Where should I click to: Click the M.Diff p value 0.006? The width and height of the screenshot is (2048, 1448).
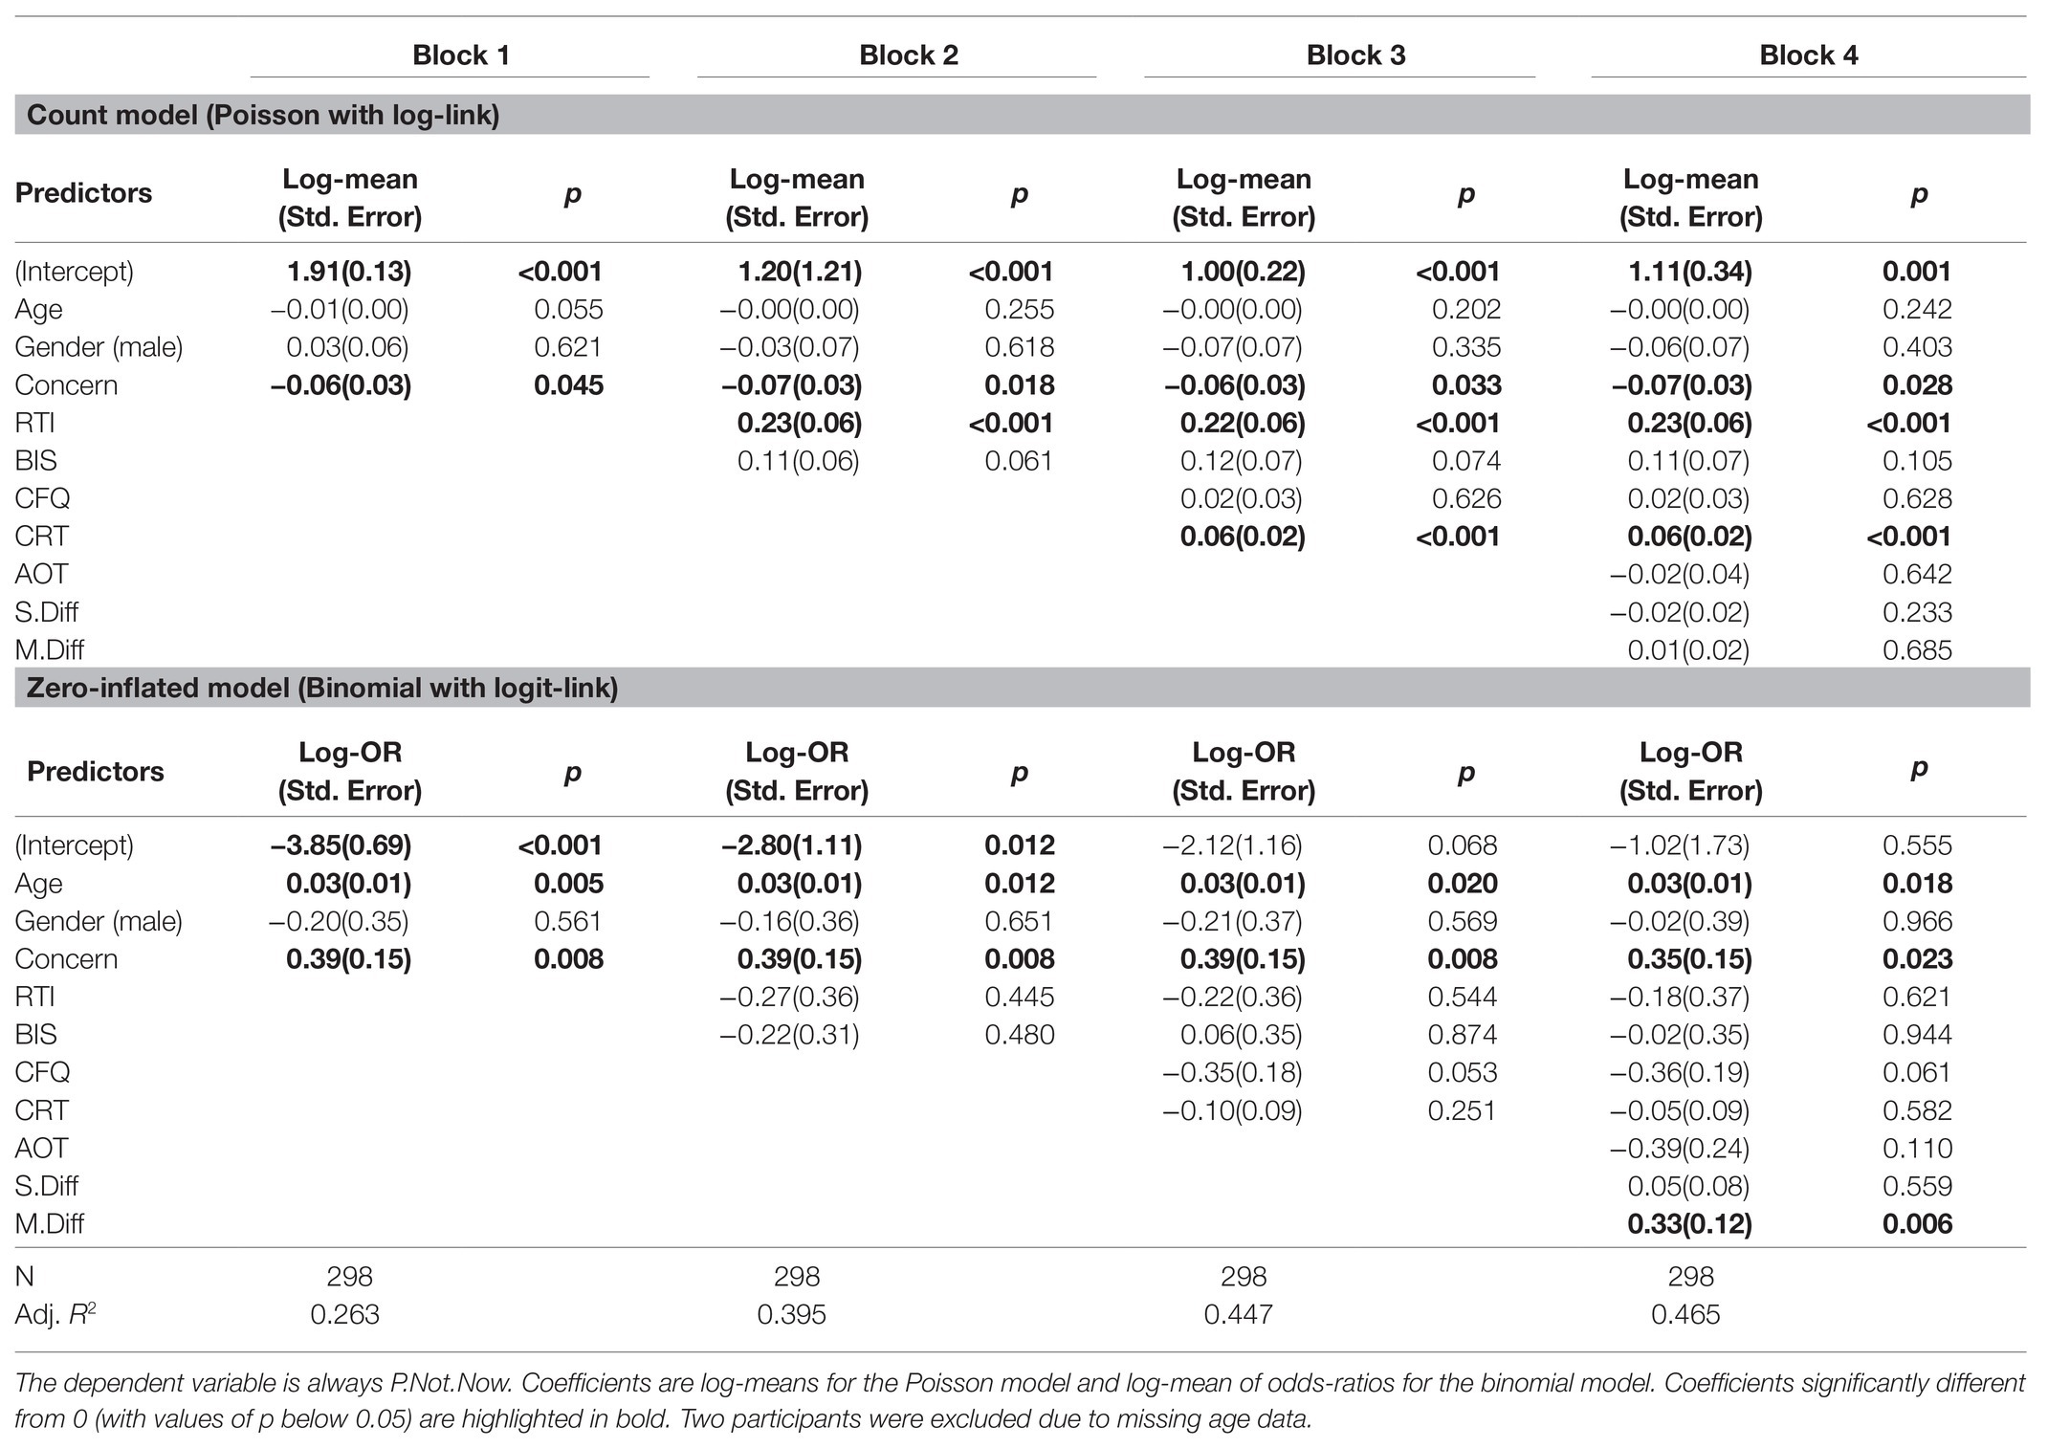tap(1917, 1224)
